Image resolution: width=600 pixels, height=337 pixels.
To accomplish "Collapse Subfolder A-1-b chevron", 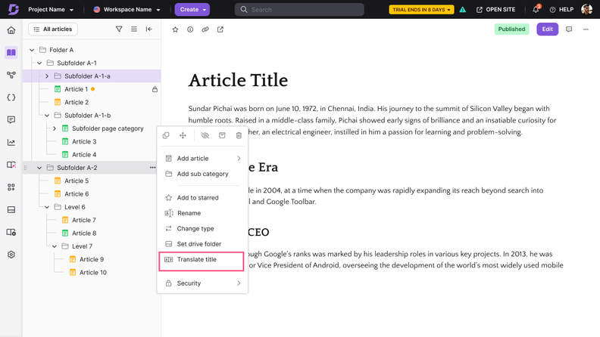I will [x=47, y=116].
